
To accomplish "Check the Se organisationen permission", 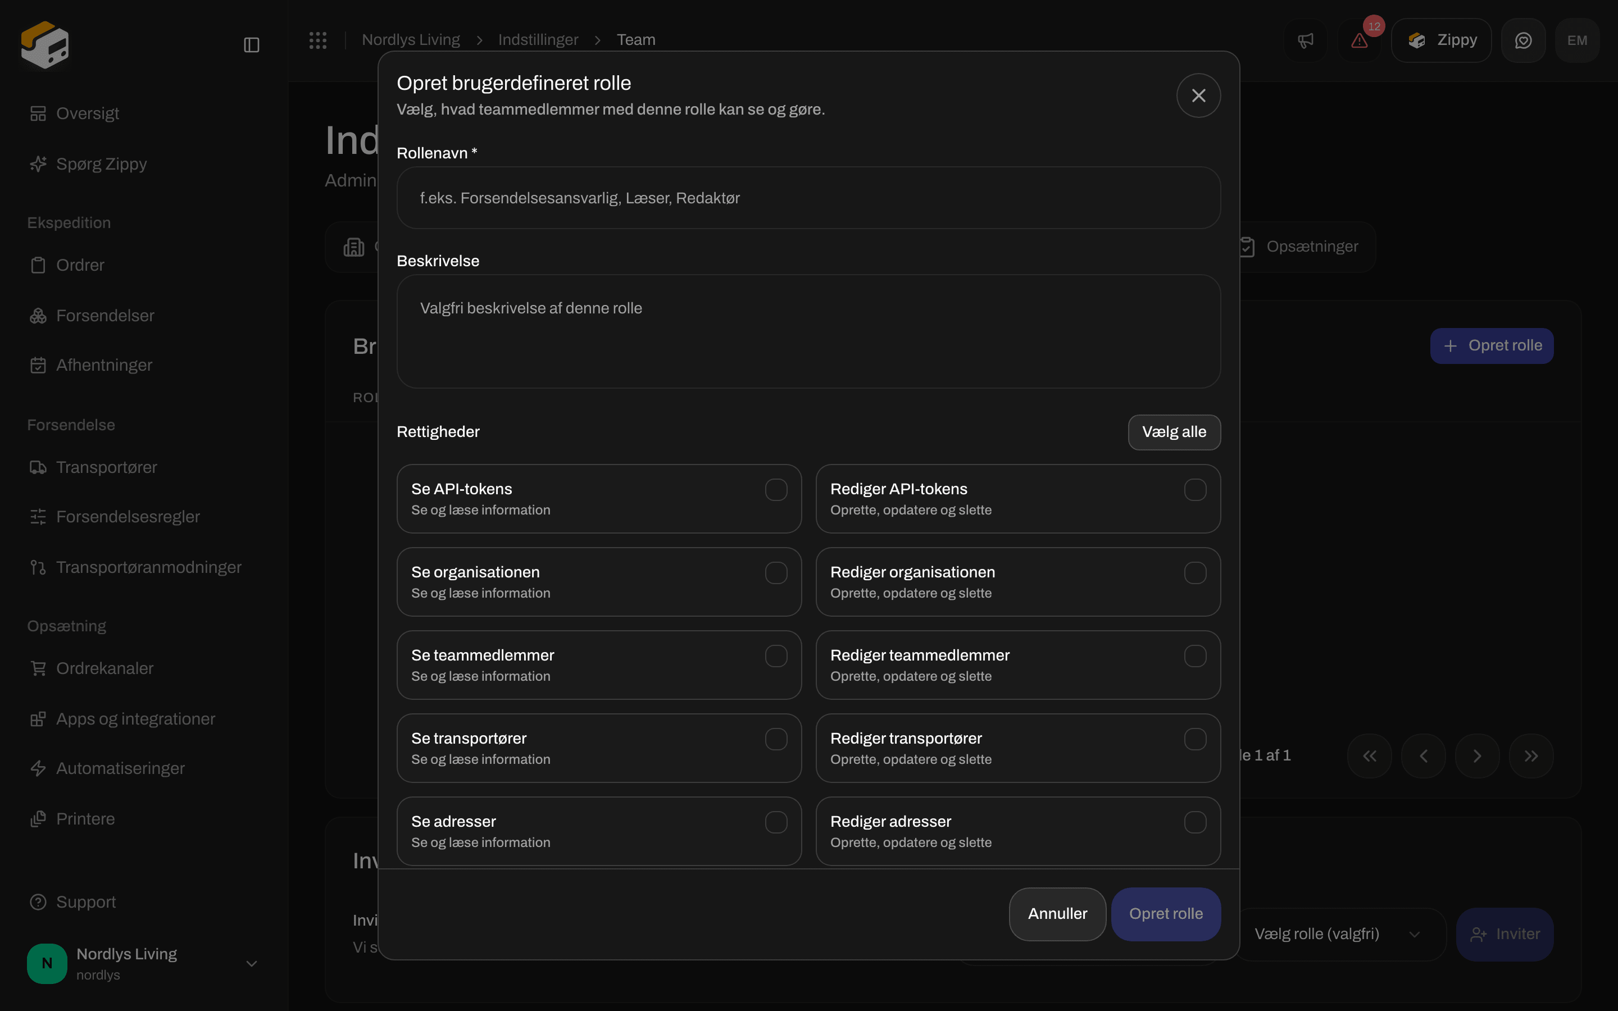I will point(775,573).
